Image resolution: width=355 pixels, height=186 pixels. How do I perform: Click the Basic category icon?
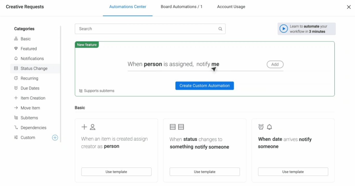pyautogui.click(x=16, y=39)
